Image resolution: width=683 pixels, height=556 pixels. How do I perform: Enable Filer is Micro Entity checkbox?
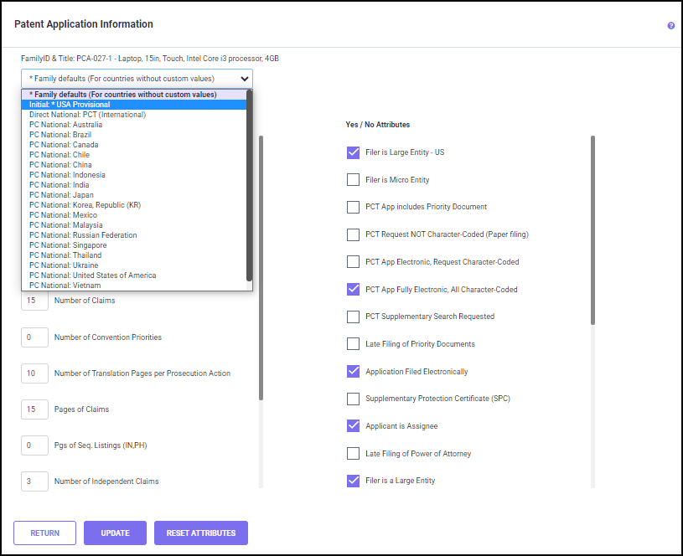[x=353, y=180]
